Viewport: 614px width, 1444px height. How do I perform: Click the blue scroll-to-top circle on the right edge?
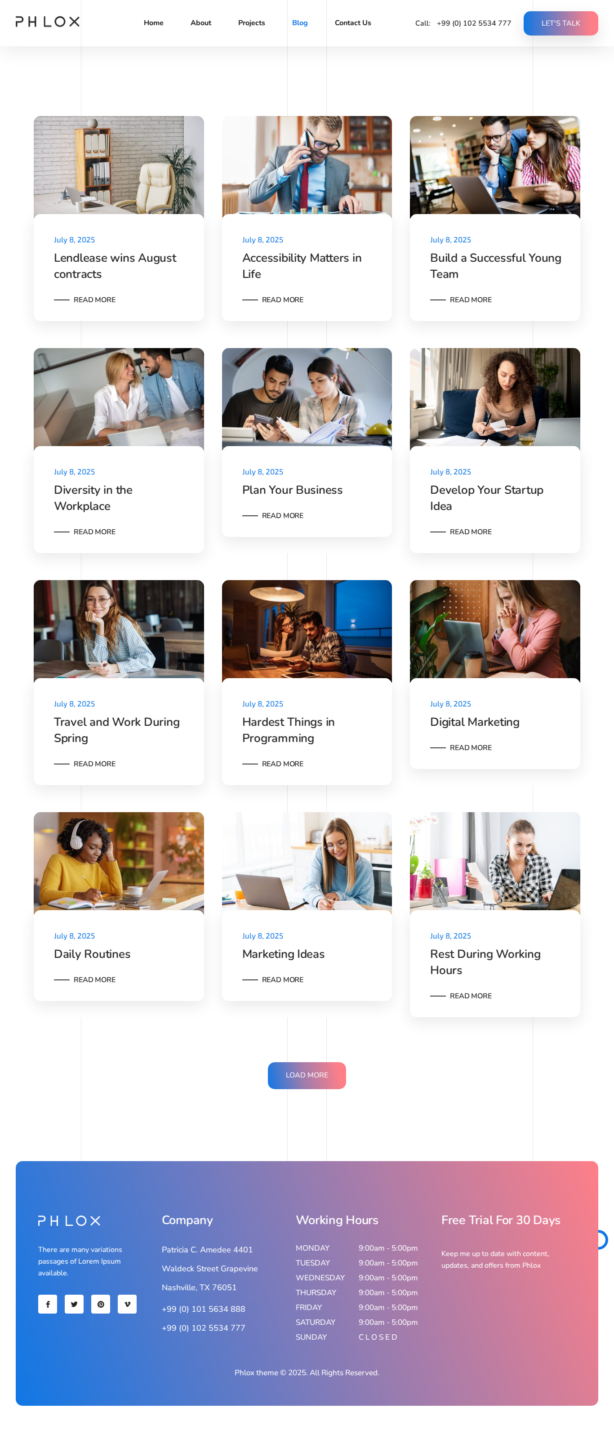pos(602,1239)
